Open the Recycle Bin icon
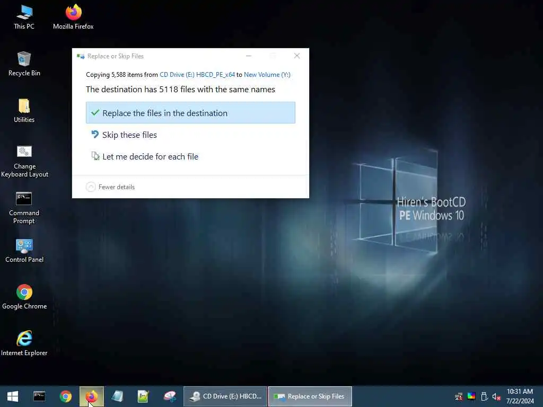 pyautogui.click(x=24, y=64)
